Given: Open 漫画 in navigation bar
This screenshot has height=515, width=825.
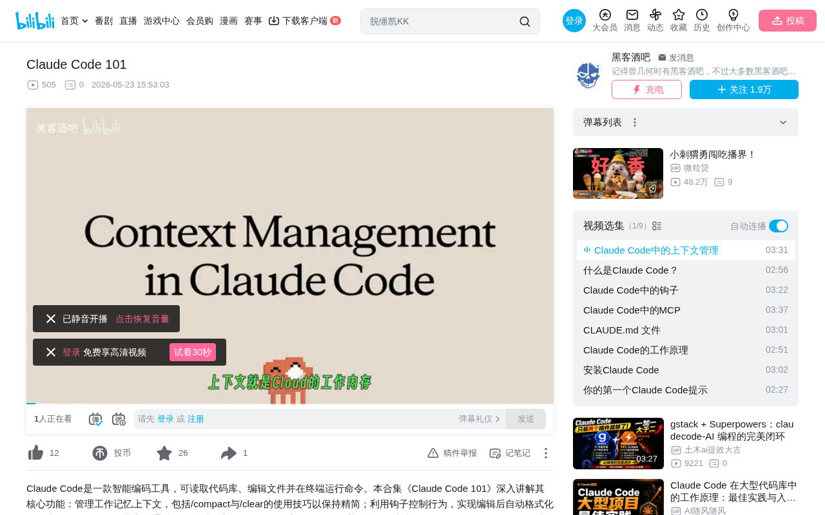Looking at the screenshot, I should (x=229, y=21).
